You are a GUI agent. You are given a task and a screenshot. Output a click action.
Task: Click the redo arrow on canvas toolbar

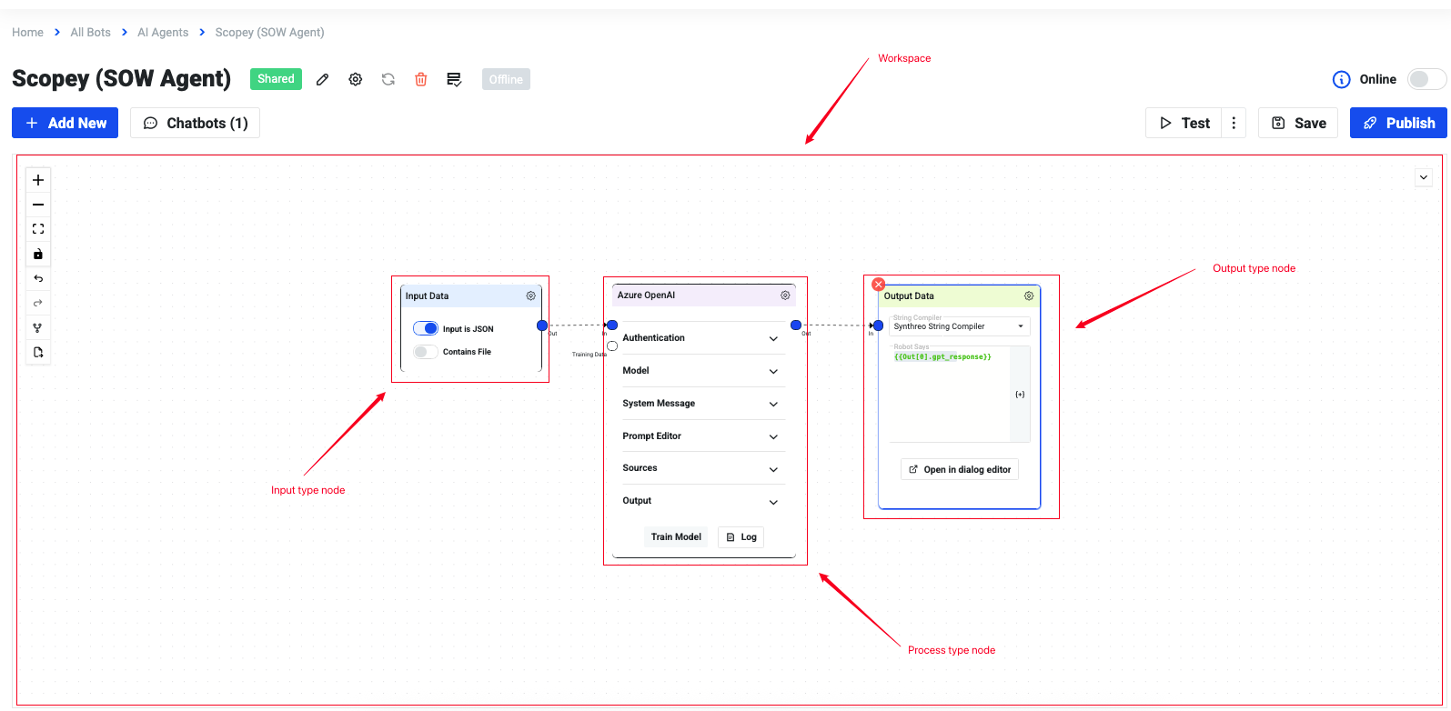[38, 303]
